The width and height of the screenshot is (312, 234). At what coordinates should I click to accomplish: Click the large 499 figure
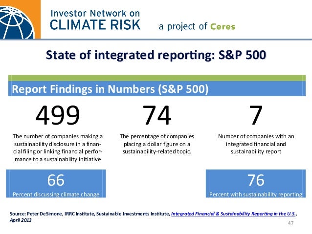[x=58, y=115]
